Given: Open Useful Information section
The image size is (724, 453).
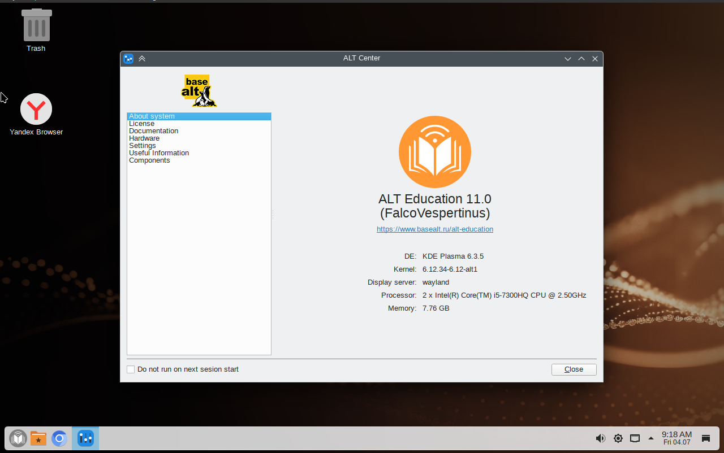Looking at the screenshot, I should (x=199, y=153).
